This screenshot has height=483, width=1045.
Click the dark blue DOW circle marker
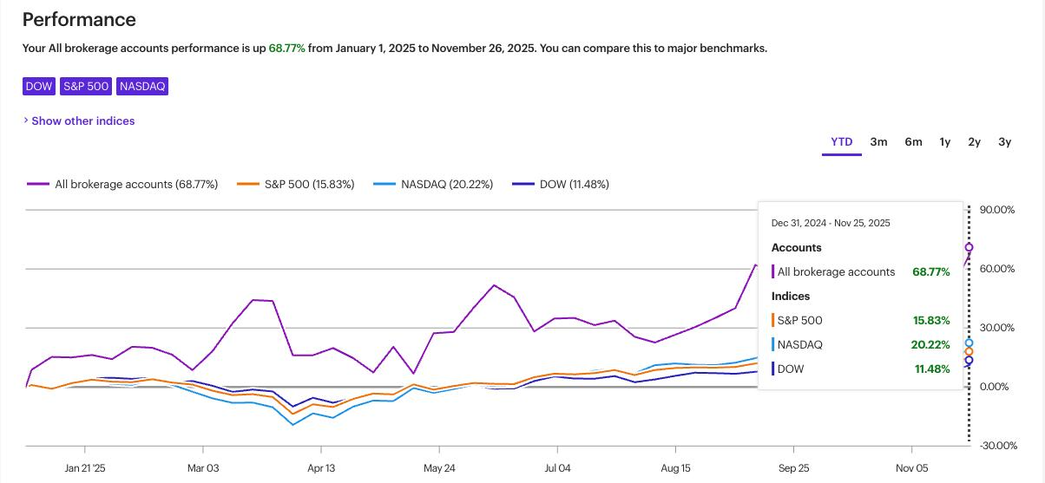(x=969, y=361)
